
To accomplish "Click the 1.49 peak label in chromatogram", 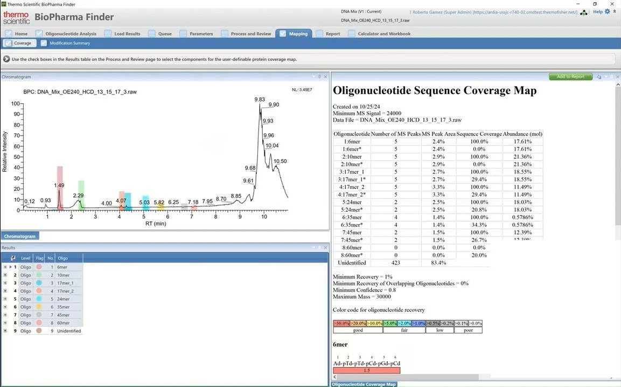I will coord(59,185).
